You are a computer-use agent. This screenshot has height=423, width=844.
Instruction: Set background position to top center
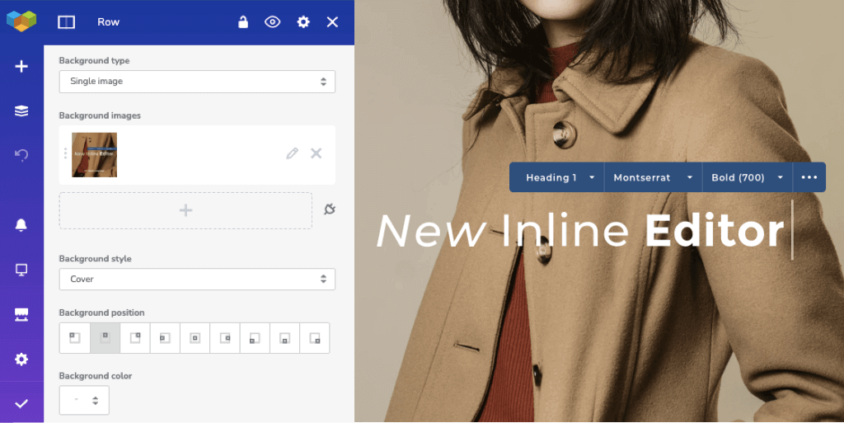(x=105, y=338)
